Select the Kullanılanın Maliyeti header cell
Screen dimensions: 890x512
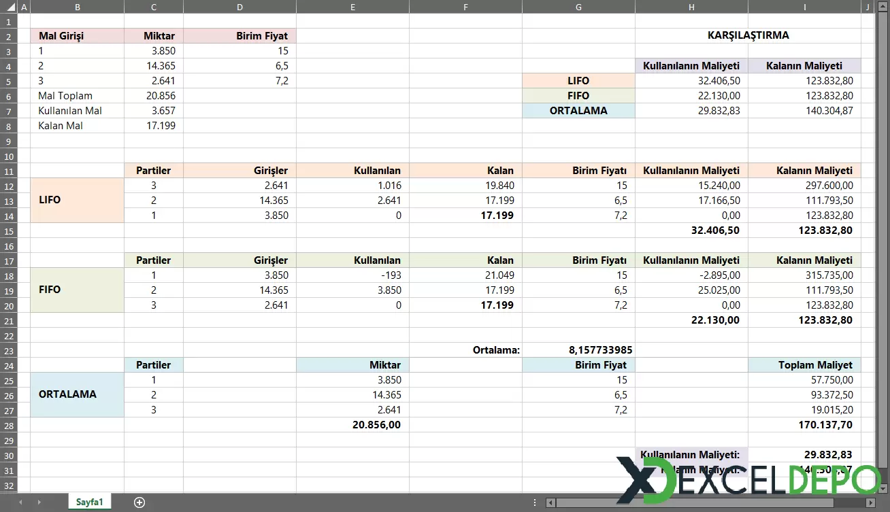click(691, 65)
